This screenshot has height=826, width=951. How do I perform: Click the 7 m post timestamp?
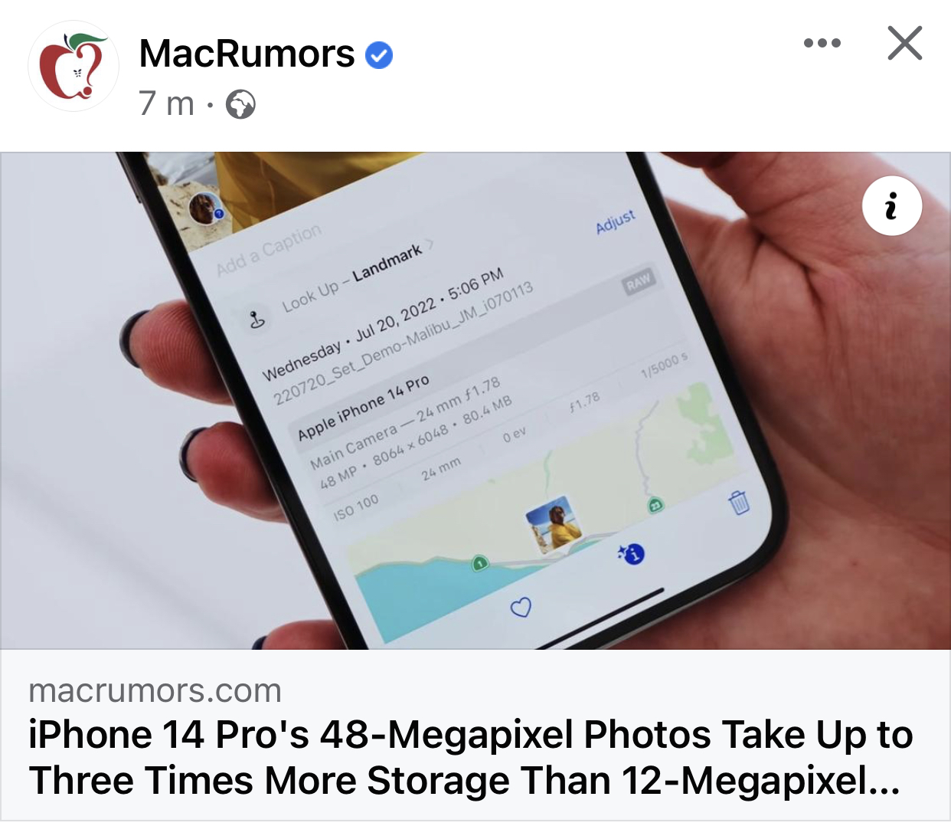click(167, 103)
